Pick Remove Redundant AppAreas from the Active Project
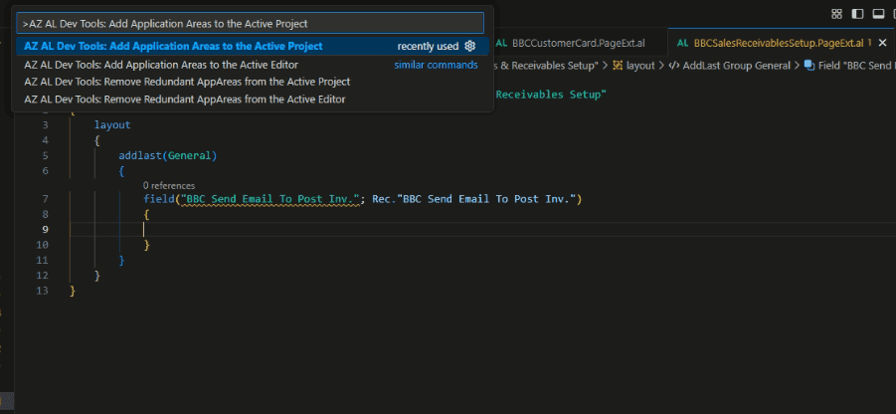Viewport: 896px width, 414px height. point(252,82)
